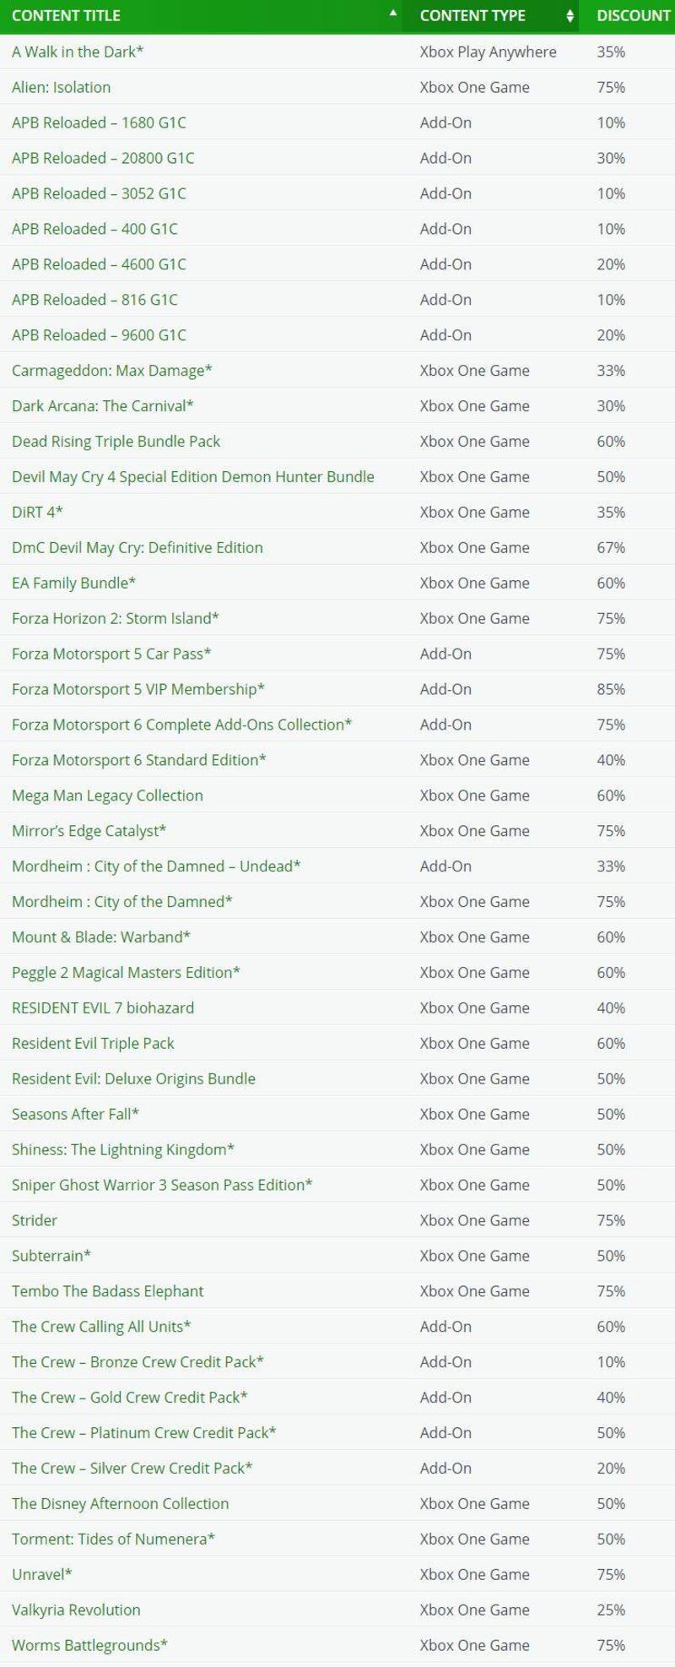
Task: Open The Disney Afternoon Collection link
Action: (x=120, y=1504)
